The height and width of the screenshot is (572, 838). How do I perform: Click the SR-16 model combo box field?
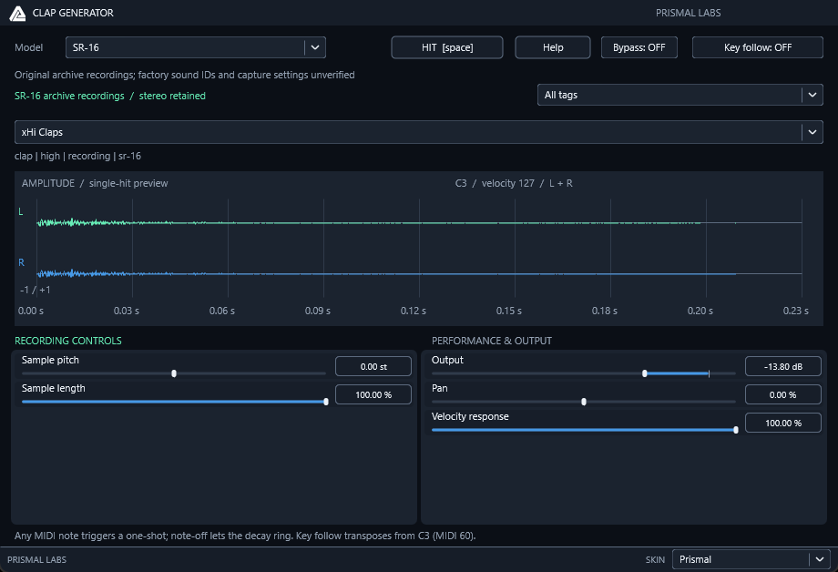pos(196,47)
